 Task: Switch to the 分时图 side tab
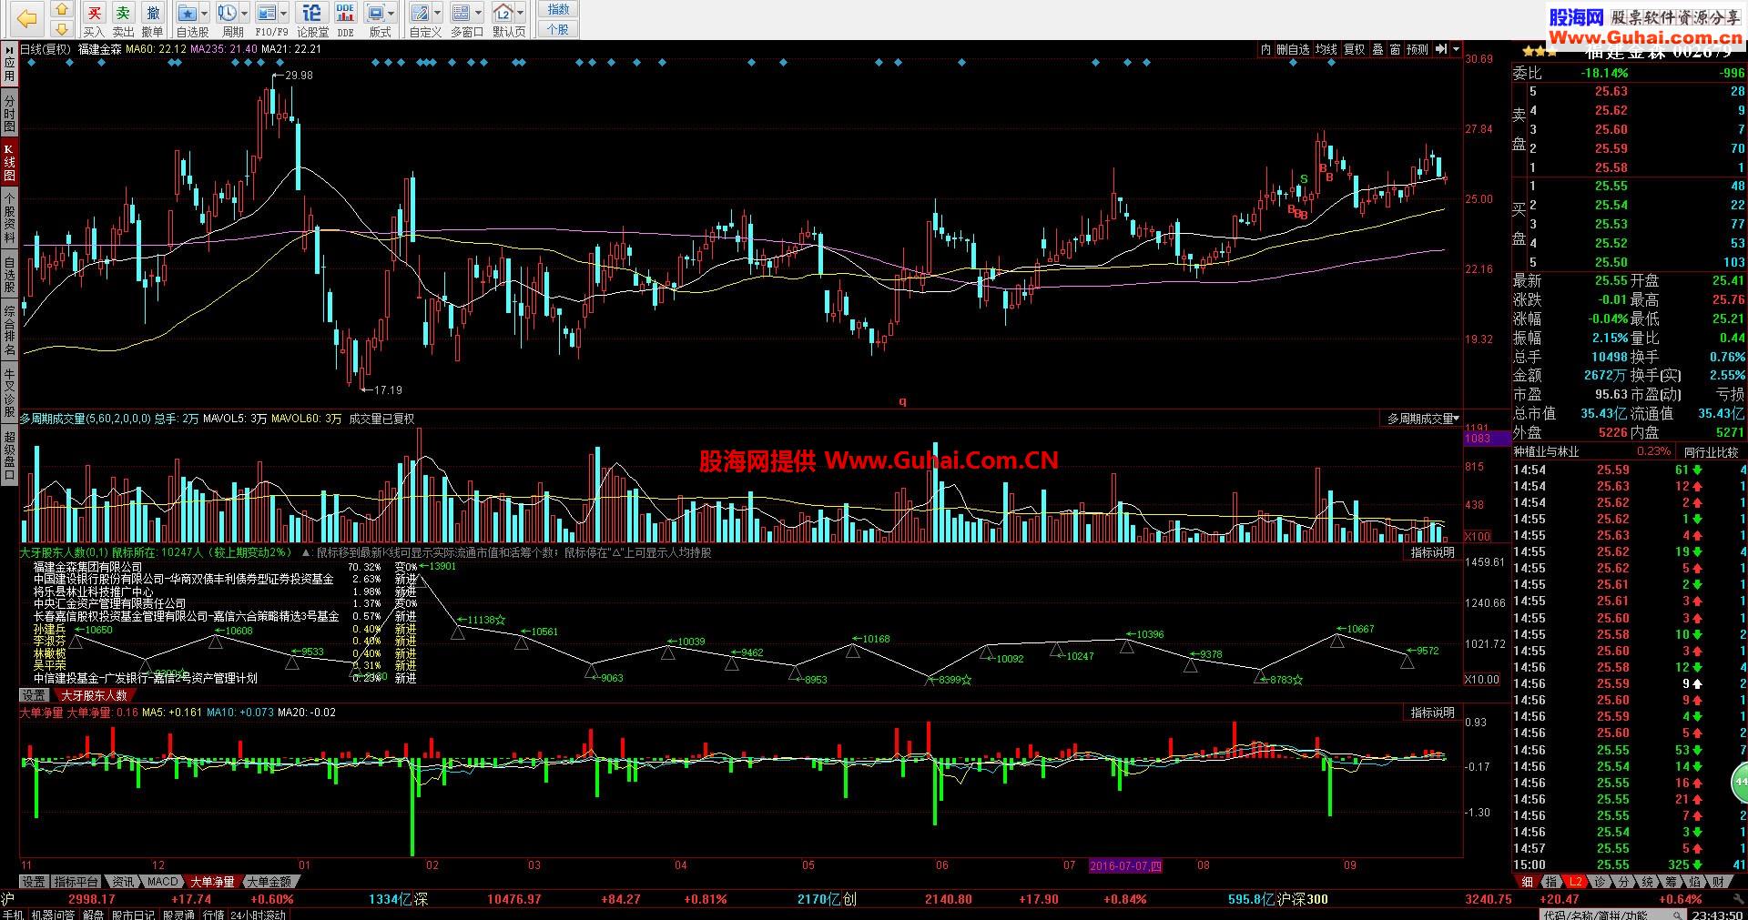pyautogui.click(x=9, y=113)
